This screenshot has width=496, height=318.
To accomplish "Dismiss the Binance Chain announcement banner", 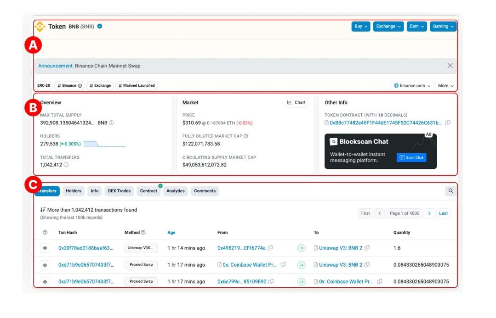I will [450, 66].
